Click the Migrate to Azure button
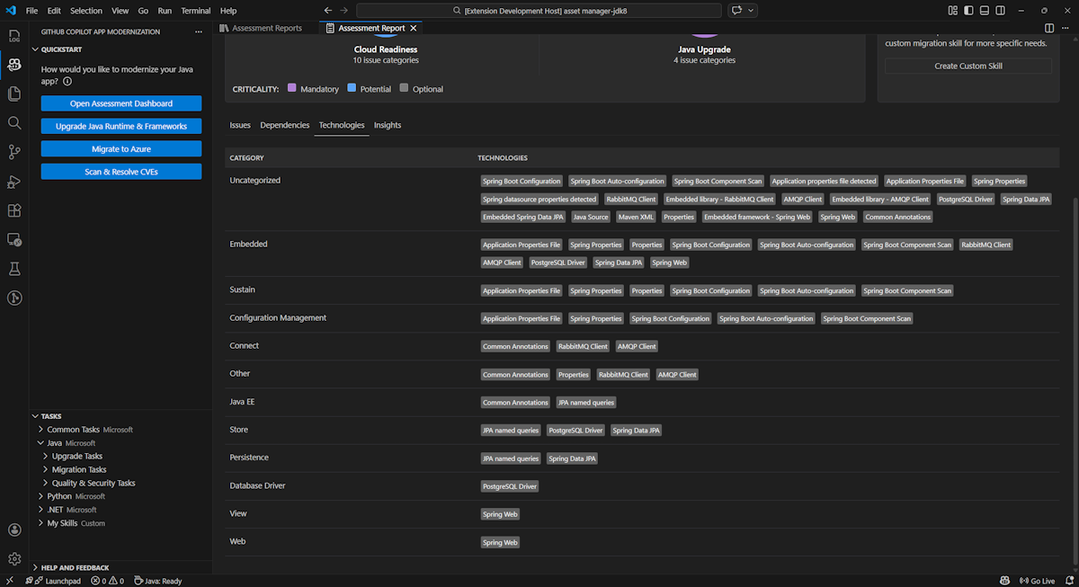The image size is (1079, 587). tap(121, 149)
